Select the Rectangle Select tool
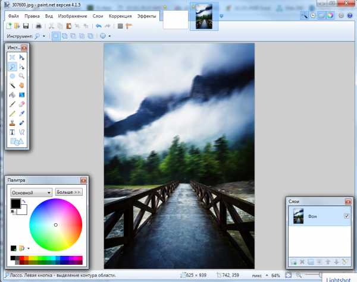357x282 pixels. click(x=12, y=58)
